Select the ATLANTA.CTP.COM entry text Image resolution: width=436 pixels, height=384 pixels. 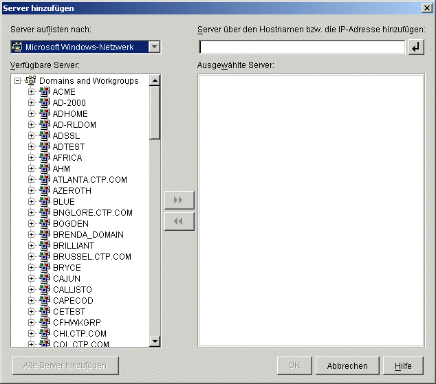[90, 180]
